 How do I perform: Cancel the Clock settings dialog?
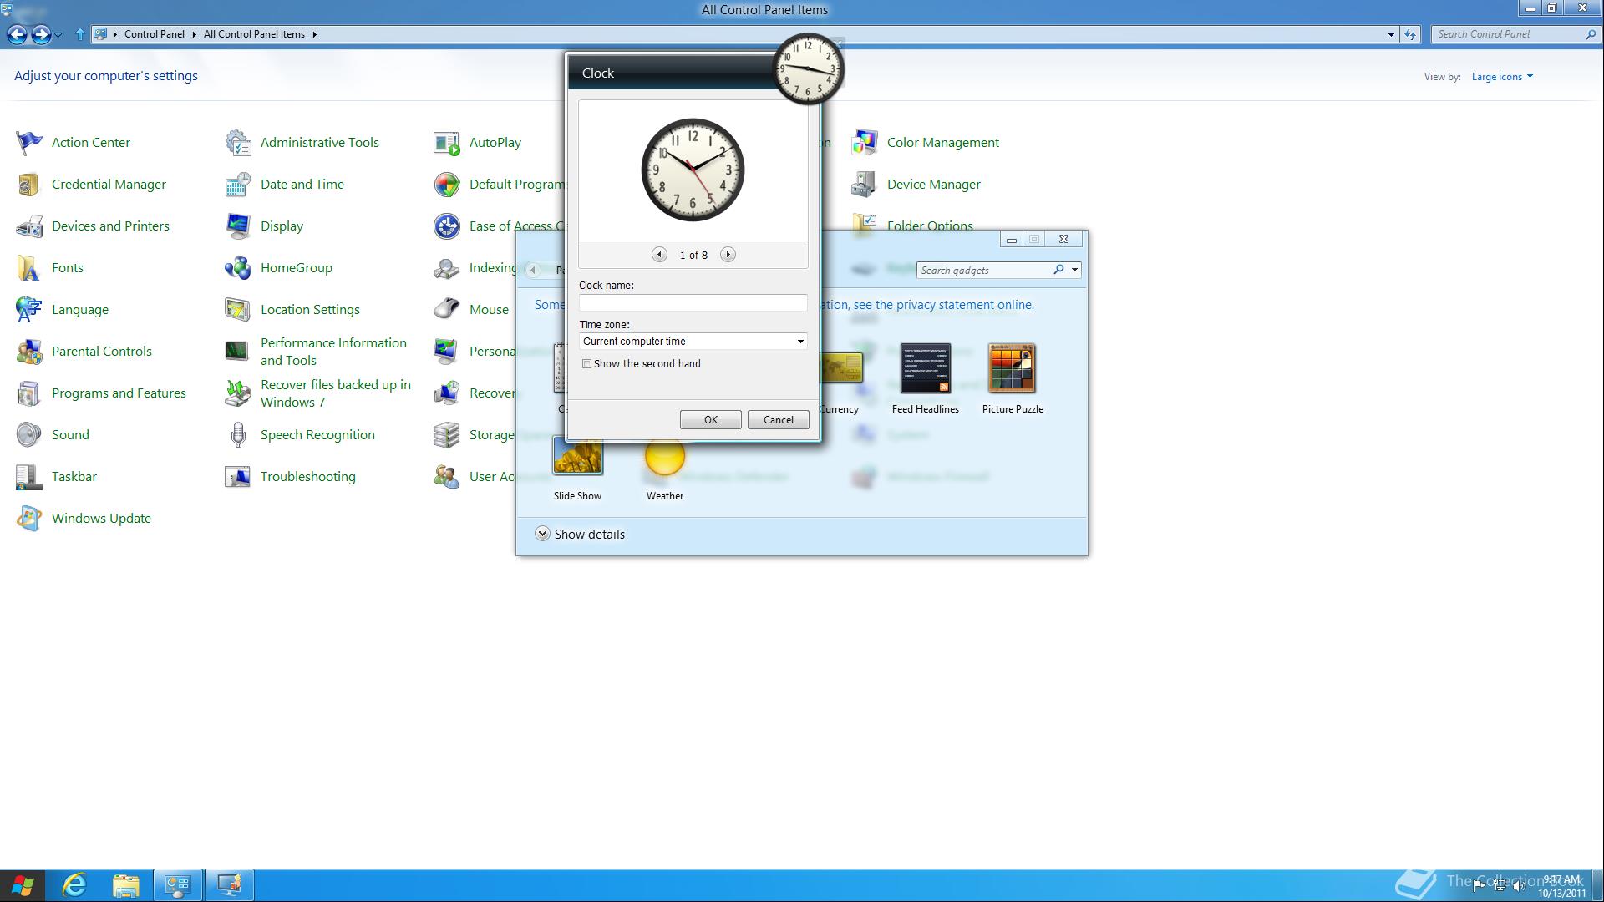(x=778, y=420)
